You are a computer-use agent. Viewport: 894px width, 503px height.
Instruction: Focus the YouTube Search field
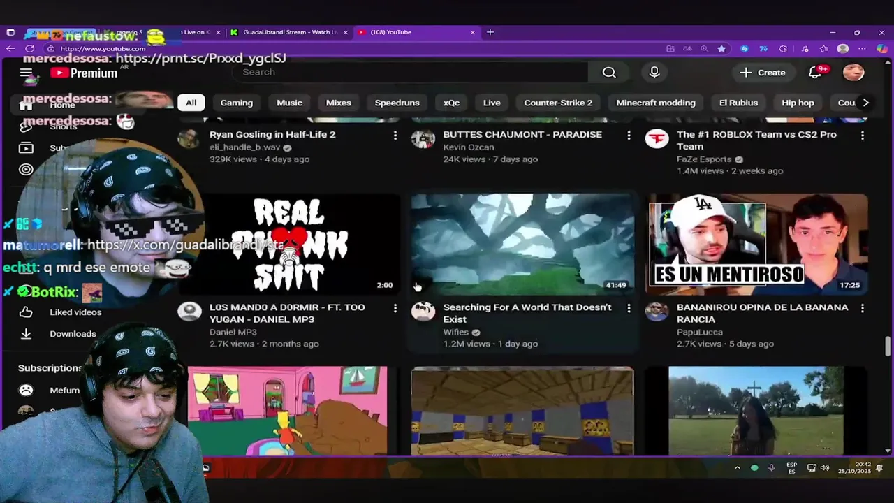(411, 73)
